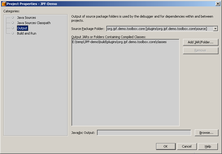Click the bullet icon beside Output

[13, 28]
